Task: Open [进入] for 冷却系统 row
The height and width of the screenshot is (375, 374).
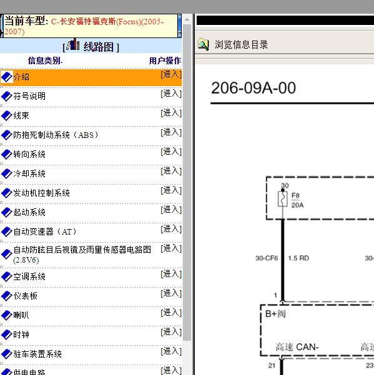Action: 171,171
